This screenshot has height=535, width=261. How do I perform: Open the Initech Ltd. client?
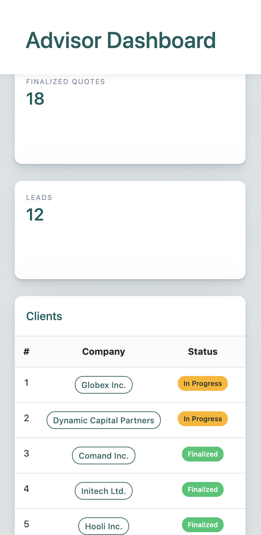pos(103,491)
